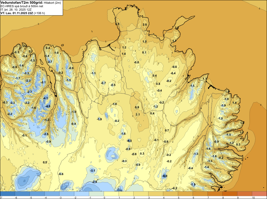Click the -0.7 temperature value
This screenshot has height=199, width=267.
tap(103, 83)
